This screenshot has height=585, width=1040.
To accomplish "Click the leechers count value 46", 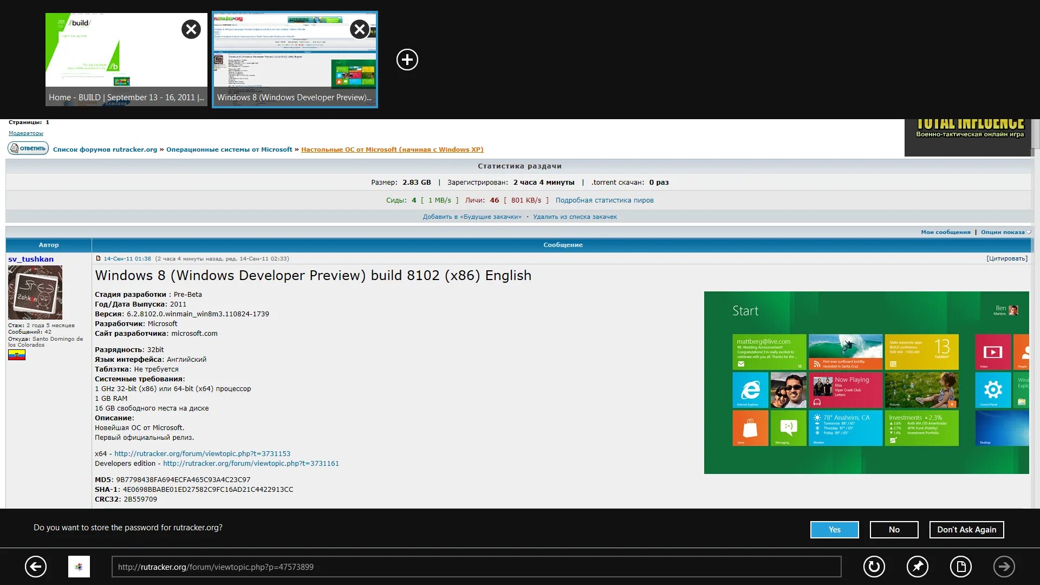I will [495, 200].
